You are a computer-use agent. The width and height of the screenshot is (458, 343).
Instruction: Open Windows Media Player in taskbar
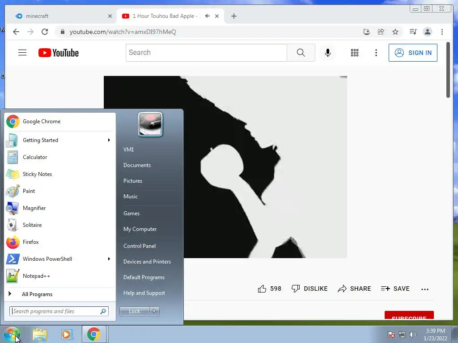click(x=67, y=335)
